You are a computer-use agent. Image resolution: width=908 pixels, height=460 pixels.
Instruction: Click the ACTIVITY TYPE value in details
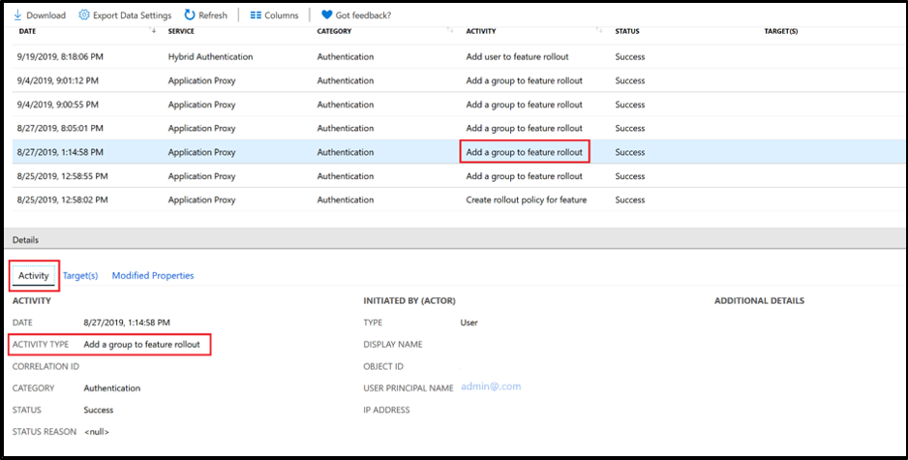142,344
